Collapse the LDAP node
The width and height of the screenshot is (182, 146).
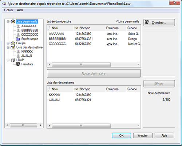(8, 60)
